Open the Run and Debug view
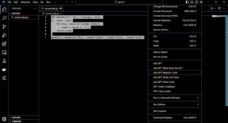Screen dimensions: 228x123 (x=4, y=35)
